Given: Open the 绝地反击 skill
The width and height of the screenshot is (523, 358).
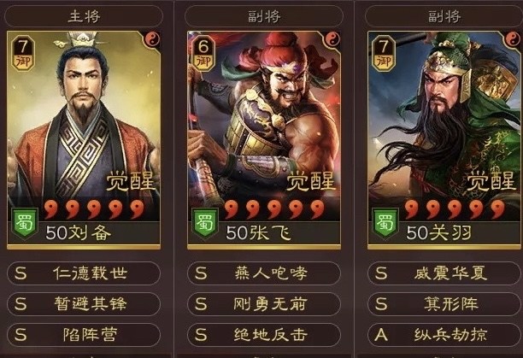Looking at the screenshot, I should coord(264,335).
